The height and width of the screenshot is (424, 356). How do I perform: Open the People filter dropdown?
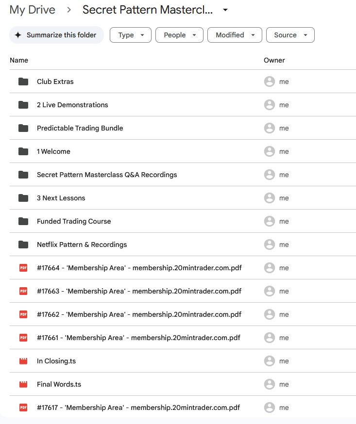point(180,35)
